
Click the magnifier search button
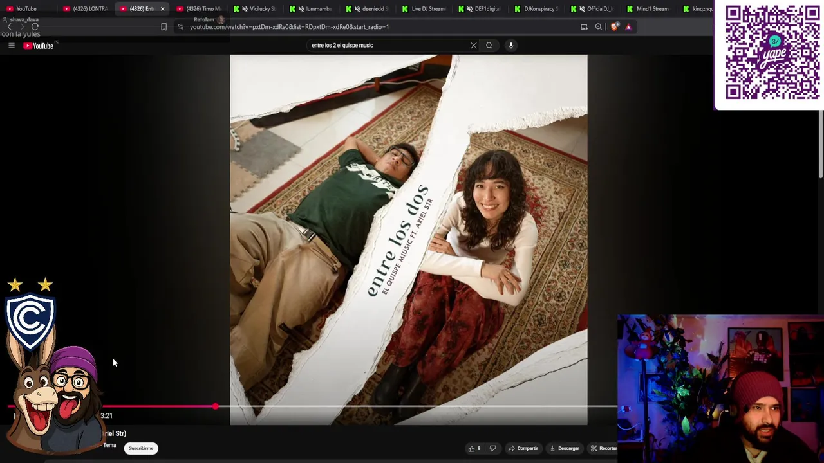[x=489, y=45]
